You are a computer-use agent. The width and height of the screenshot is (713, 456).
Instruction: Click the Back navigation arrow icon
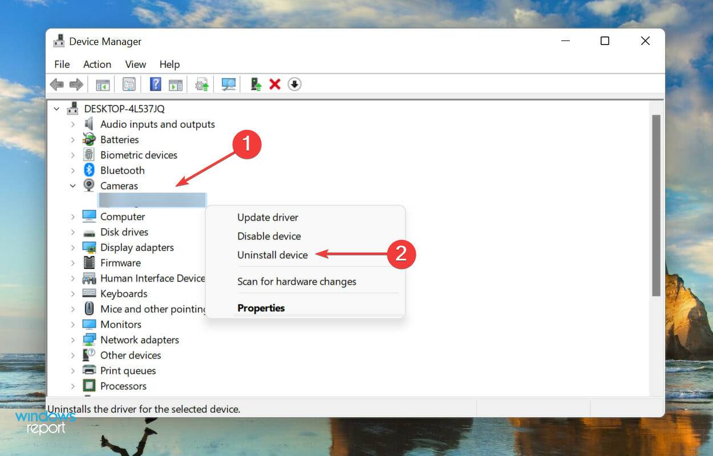[x=56, y=84]
